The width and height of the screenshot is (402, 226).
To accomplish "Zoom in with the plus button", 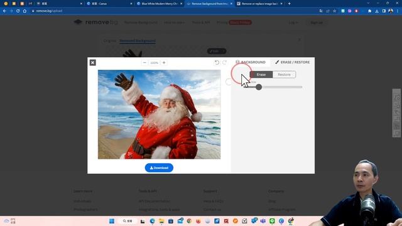I will [164, 63].
